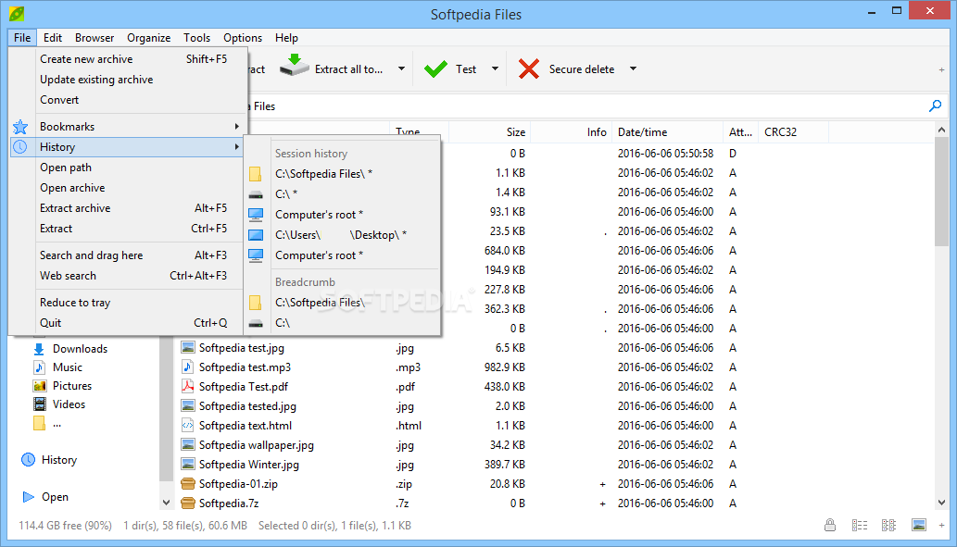The height and width of the screenshot is (547, 957).
Task: Open the Organize menu
Action: click(x=149, y=38)
